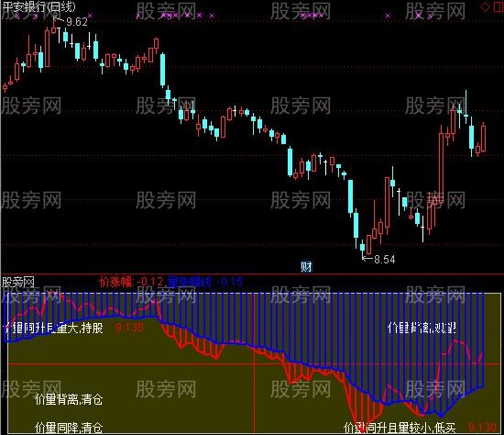
Task: Select the 价涨幅 indicator value in red
Action: pyautogui.click(x=132, y=282)
